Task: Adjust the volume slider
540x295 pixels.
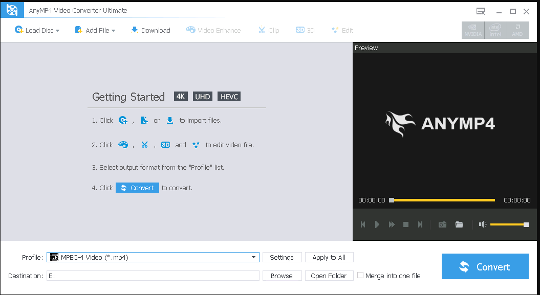Action: [x=509, y=224]
